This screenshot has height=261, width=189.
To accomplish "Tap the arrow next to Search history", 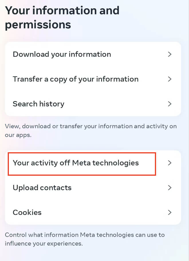I will (170, 104).
